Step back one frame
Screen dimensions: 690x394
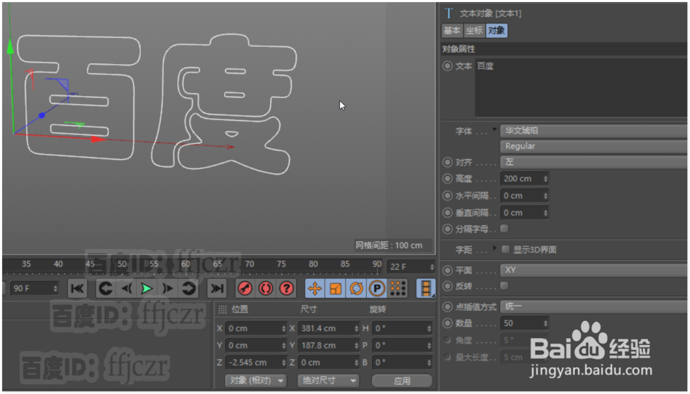(127, 289)
